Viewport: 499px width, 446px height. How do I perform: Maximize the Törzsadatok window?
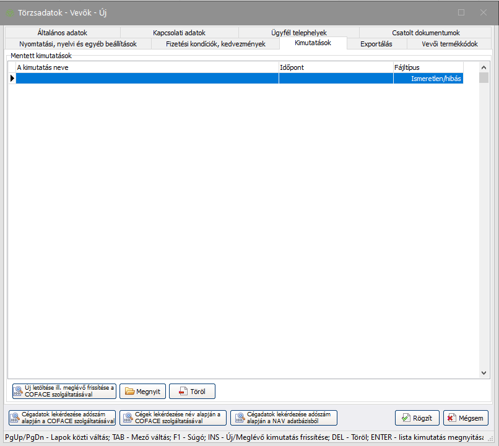click(461, 12)
